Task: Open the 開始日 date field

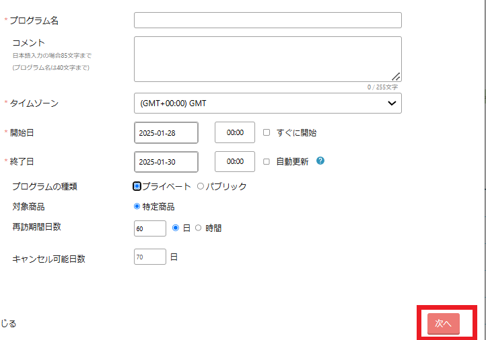Action: (x=166, y=133)
